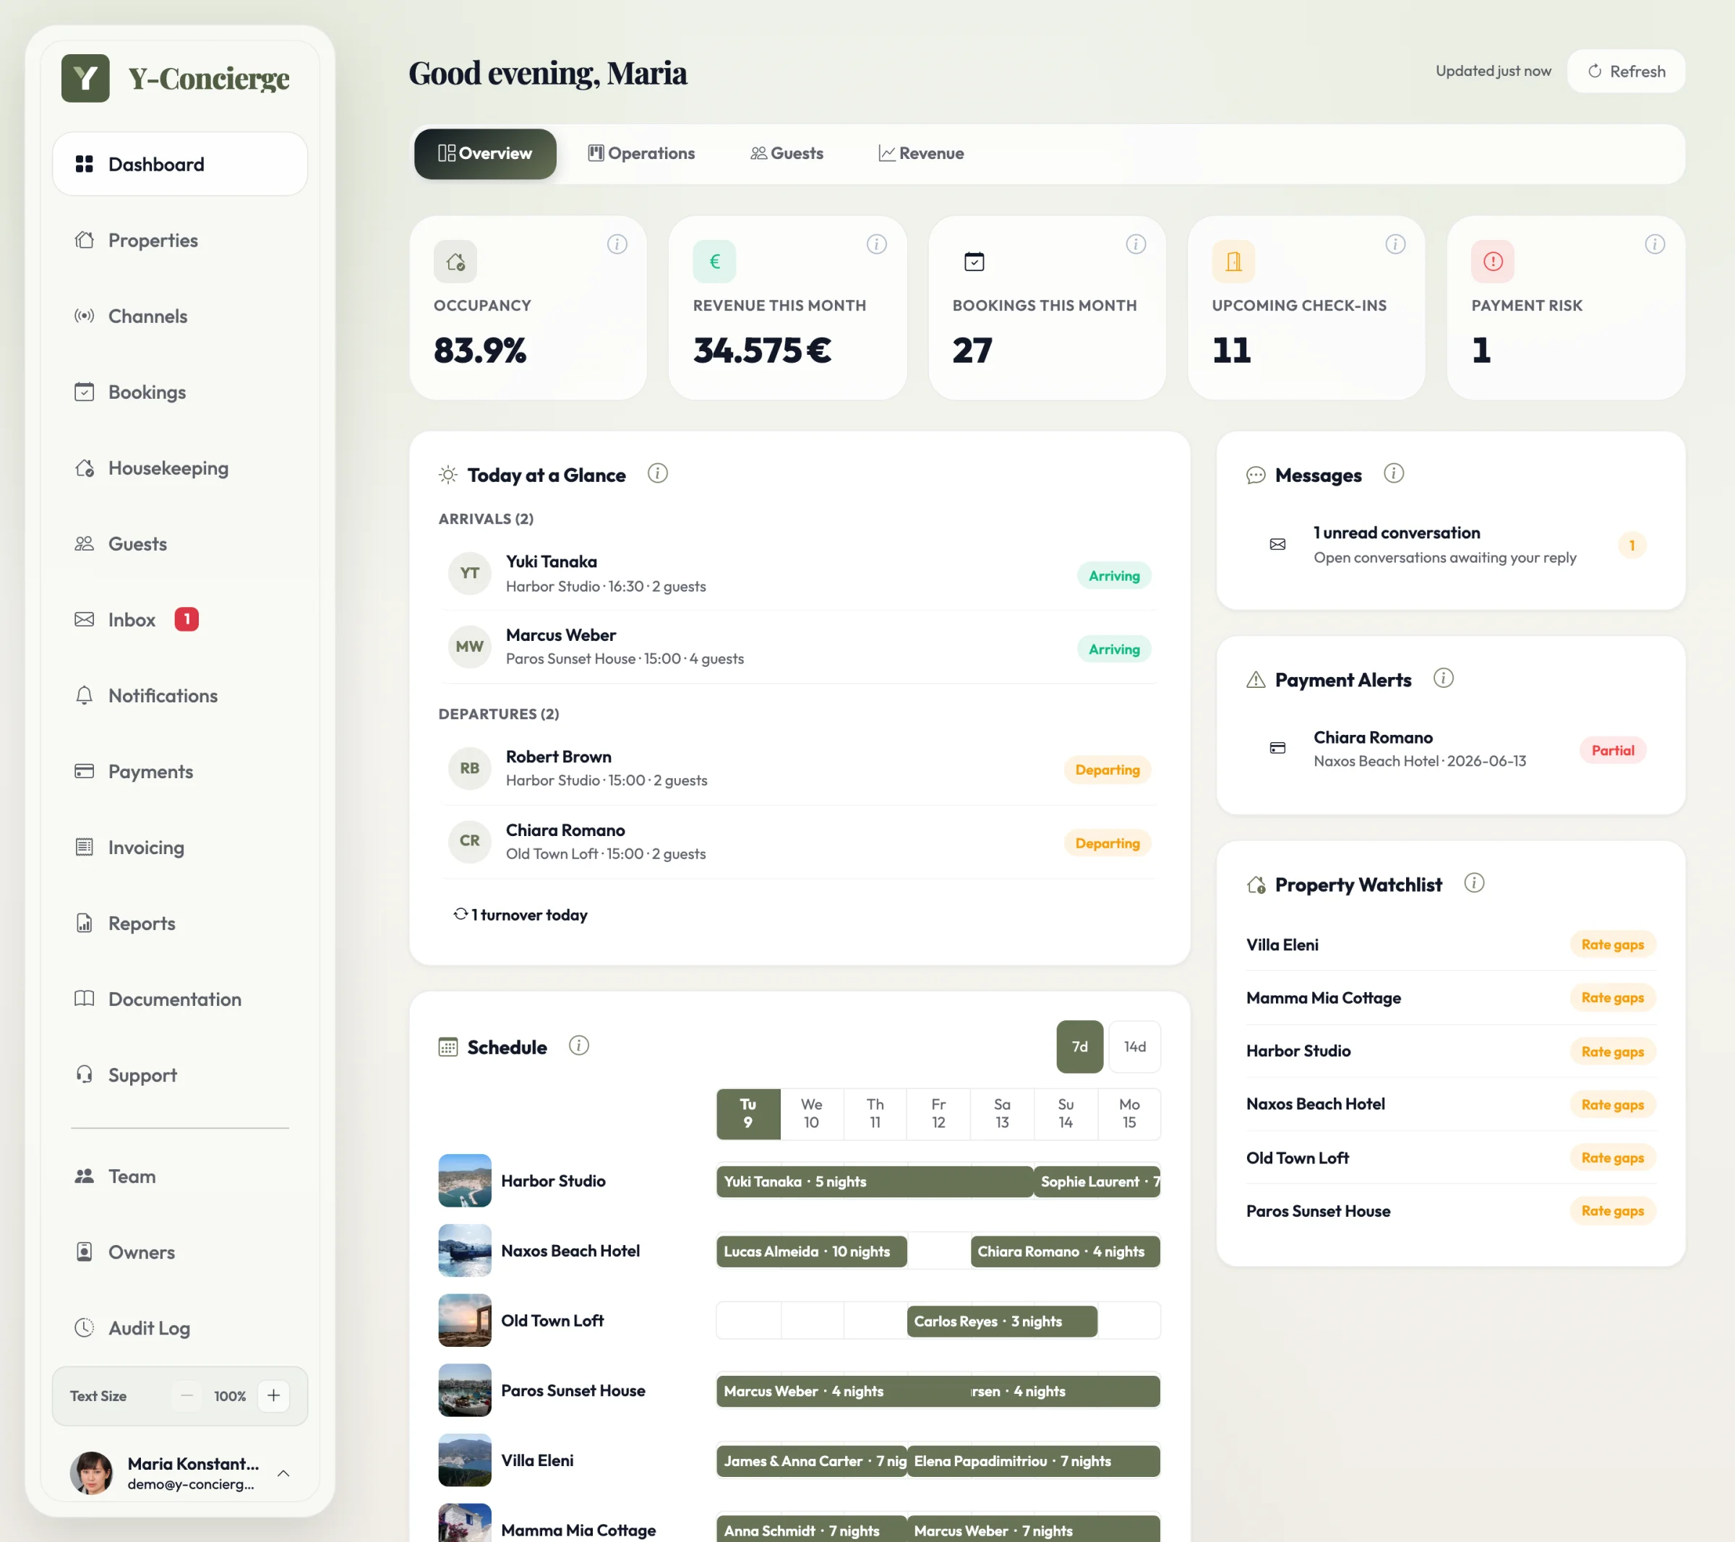Screen dimensions: 1735x1542
Task: Open info next to Payment Alerts
Action: (1443, 678)
